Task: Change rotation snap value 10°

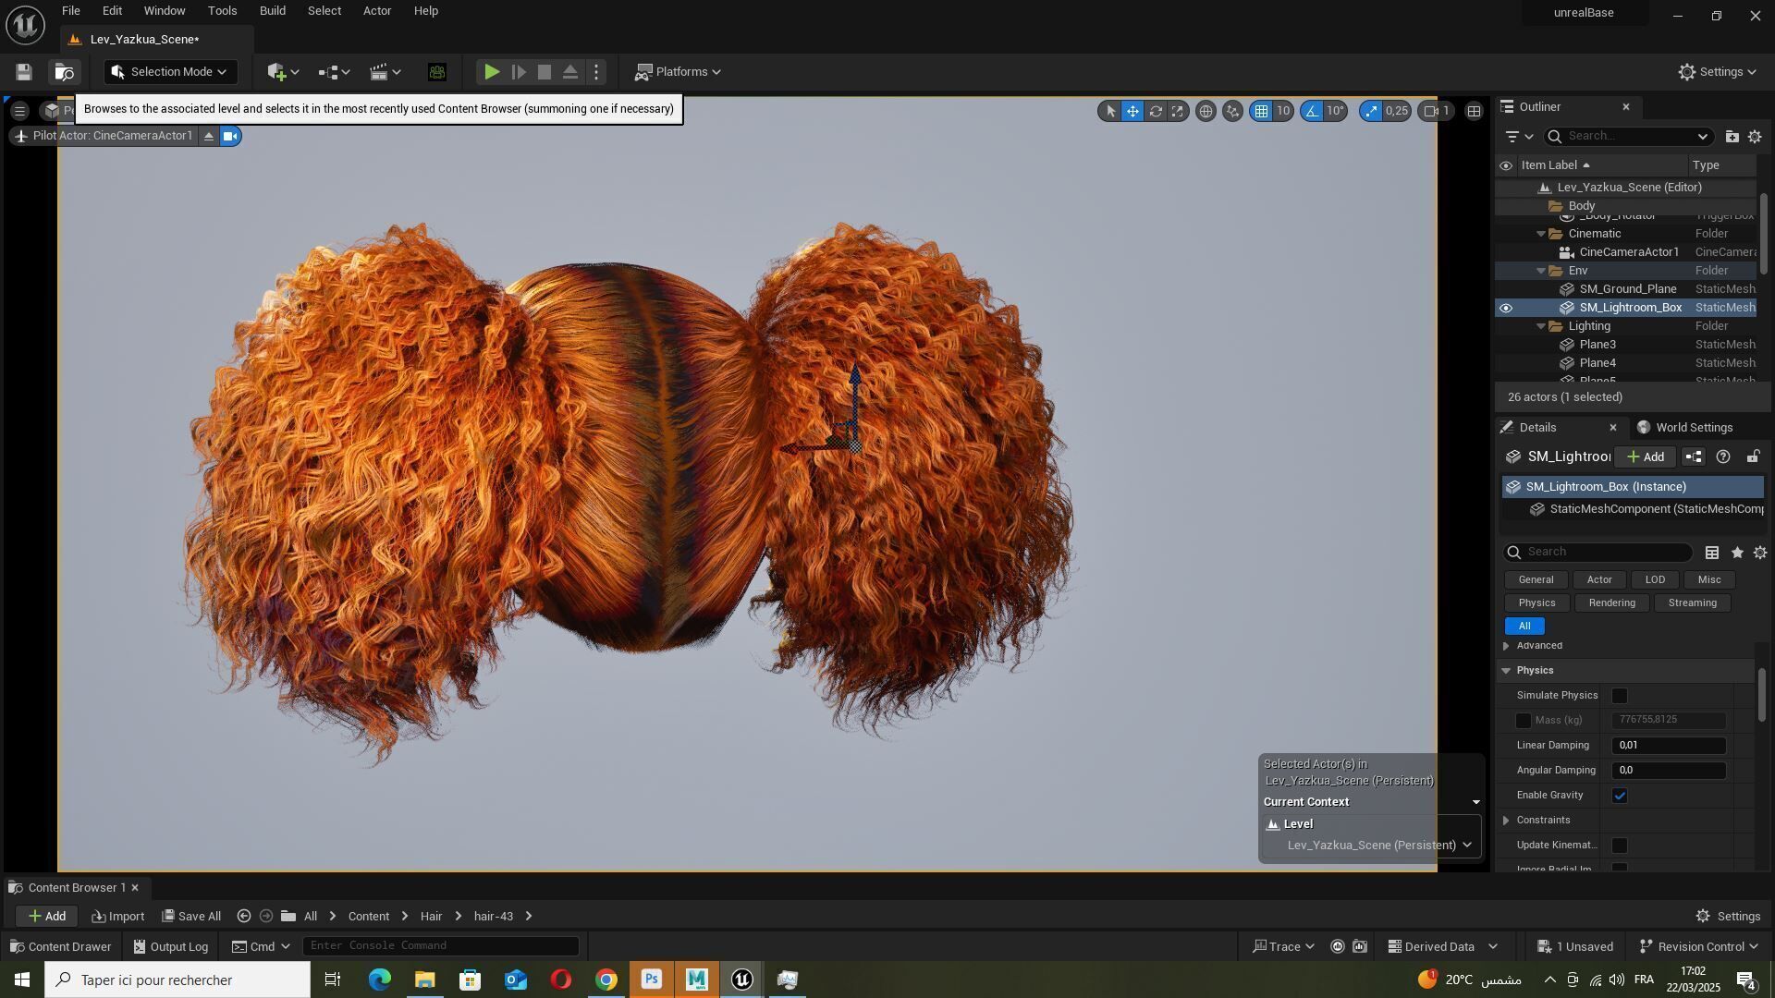Action: (1335, 111)
